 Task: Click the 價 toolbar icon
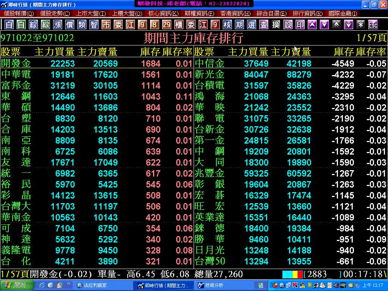click(x=70, y=25)
